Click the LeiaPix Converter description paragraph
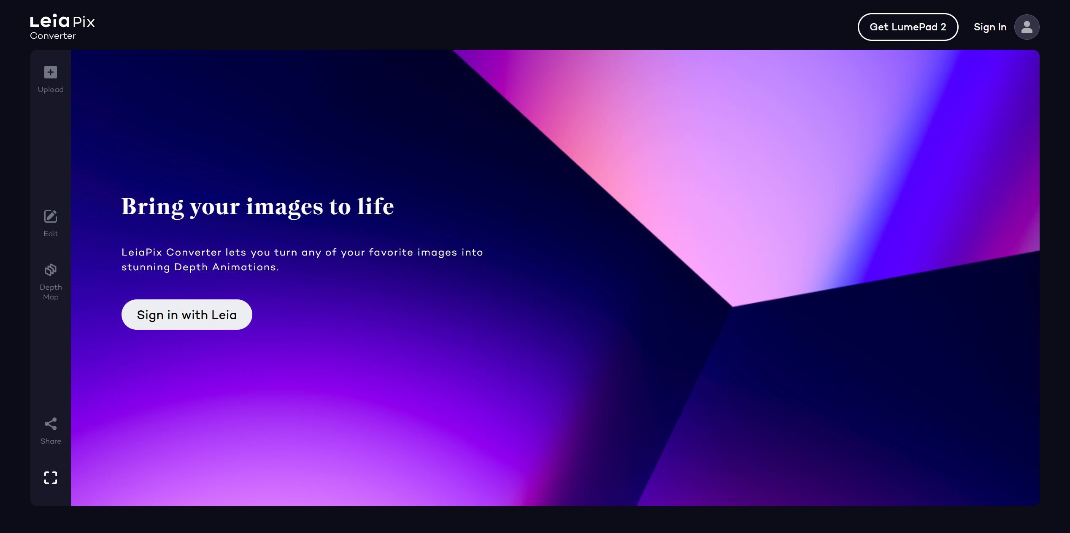The height and width of the screenshot is (533, 1070). click(x=302, y=259)
